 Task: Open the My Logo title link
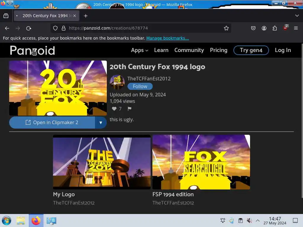tap(64, 194)
